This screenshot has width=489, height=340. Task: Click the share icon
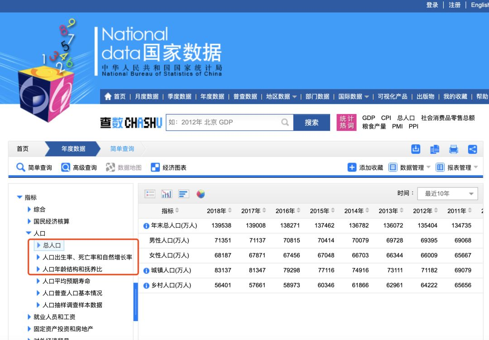pos(472,149)
